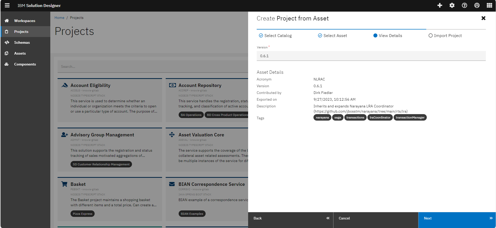Select the View Details step
Screen dimensions: 496x228
tap(388, 36)
